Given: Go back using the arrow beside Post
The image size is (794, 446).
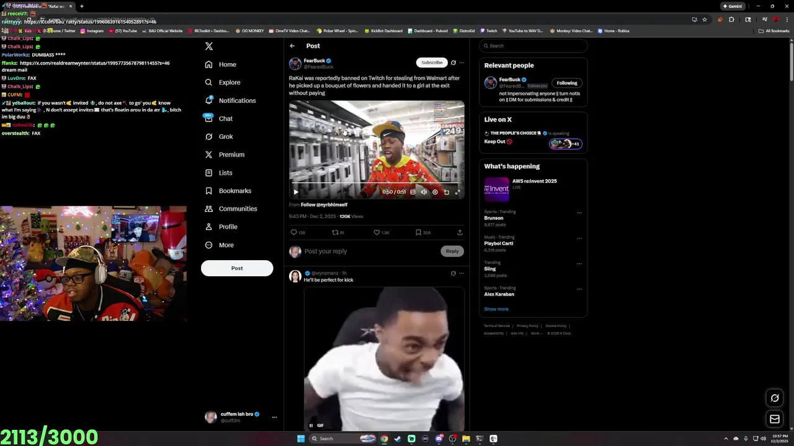Looking at the screenshot, I should [292, 46].
